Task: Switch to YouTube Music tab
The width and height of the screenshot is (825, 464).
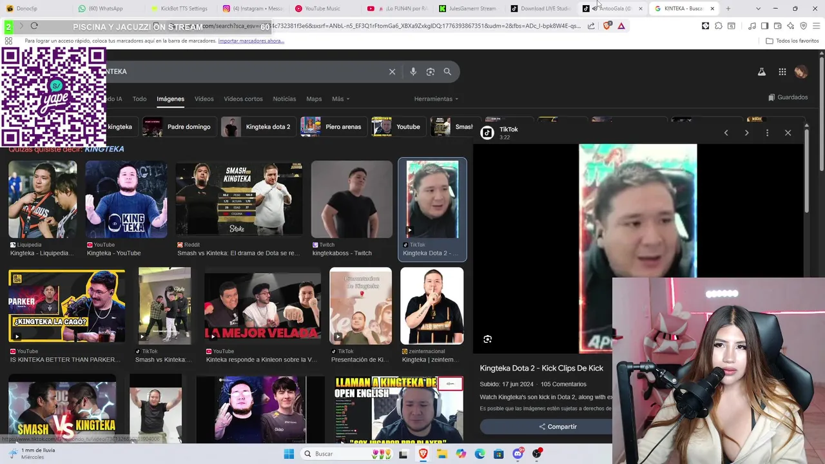Action: click(324, 8)
